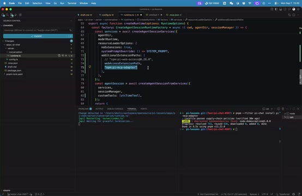Screen dimensions: 302x196
Task: Open the Source Control view icon
Action: (x=11, y=15)
